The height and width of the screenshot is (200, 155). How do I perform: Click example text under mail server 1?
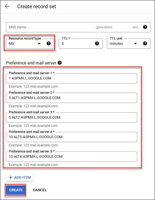click(x=34, y=87)
